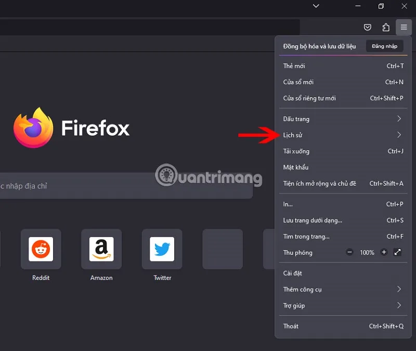The width and height of the screenshot is (416, 351).
Task: Expand the Lịch sử submenu
Action: tap(343, 135)
